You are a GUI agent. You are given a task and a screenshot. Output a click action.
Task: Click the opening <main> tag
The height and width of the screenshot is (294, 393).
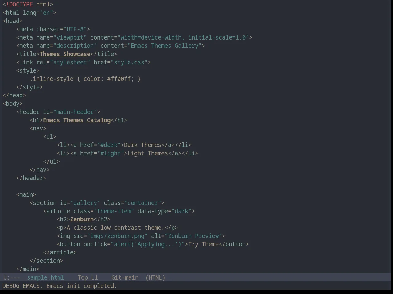pyautogui.click(x=26, y=194)
